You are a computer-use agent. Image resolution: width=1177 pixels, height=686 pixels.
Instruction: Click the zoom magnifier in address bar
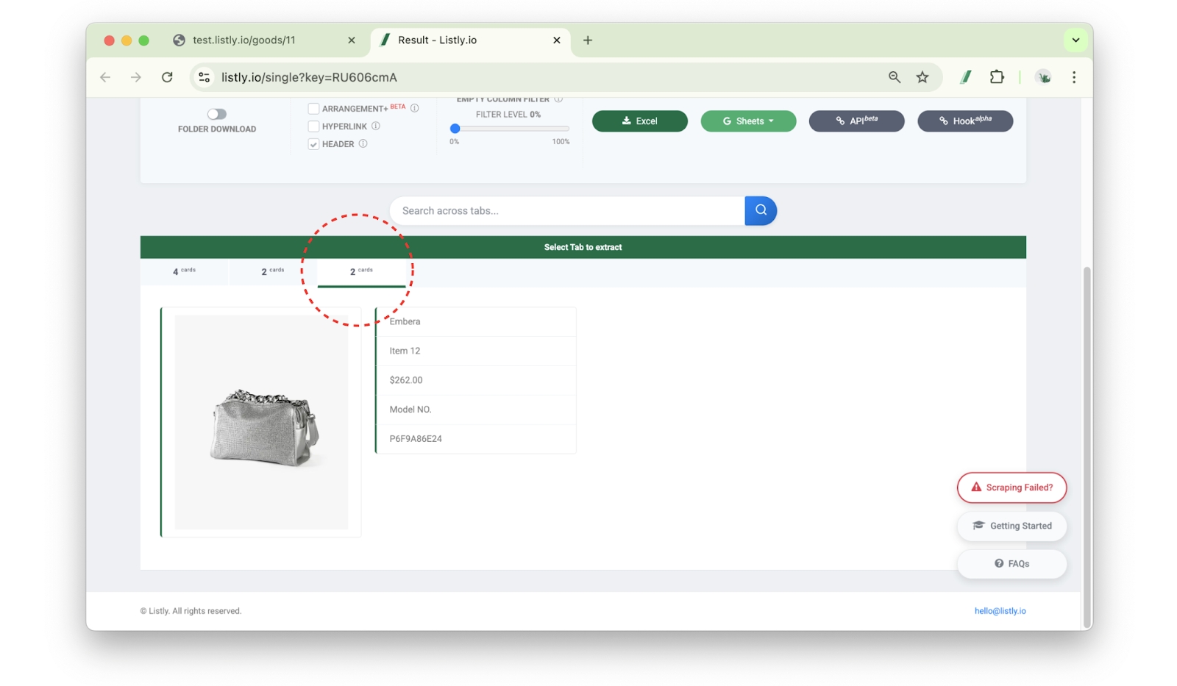pyautogui.click(x=894, y=77)
